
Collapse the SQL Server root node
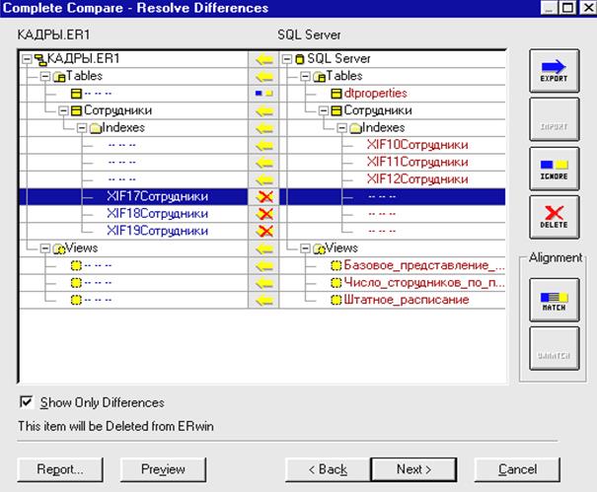click(287, 59)
